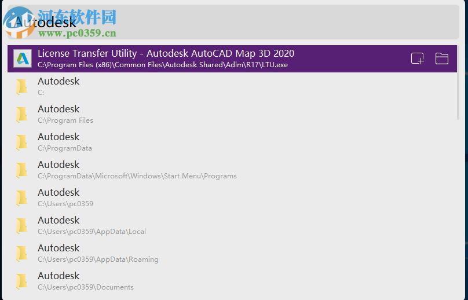Click the LTU.exe file path text
This screenshot has width=468, height=300.
[x=163, y=65]
